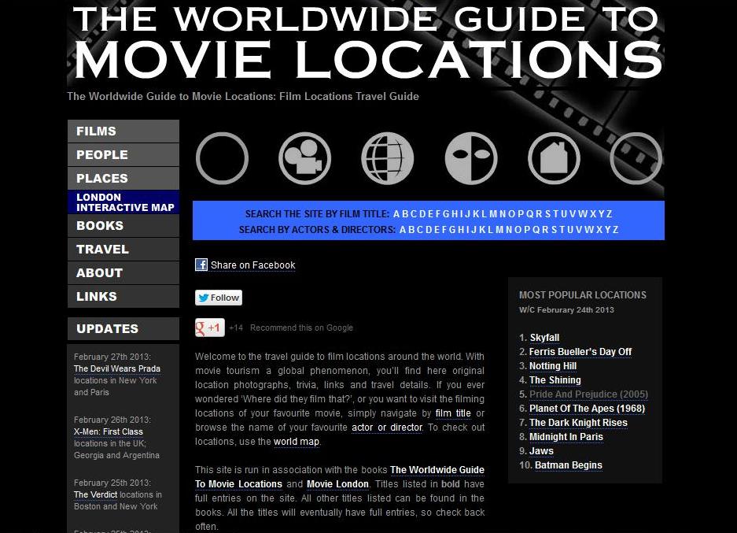Click the first empty circle icon in header

point(222,157)
